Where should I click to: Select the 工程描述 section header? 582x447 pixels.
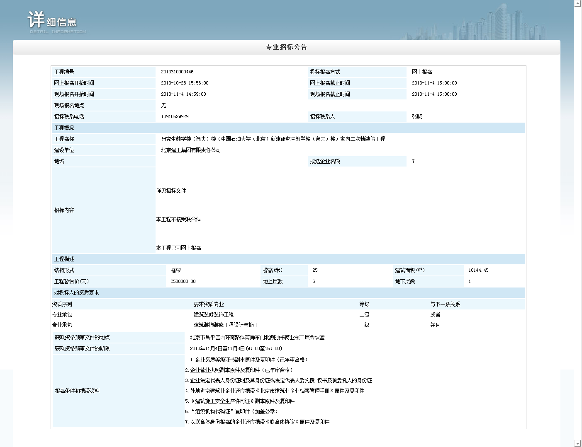64,259
